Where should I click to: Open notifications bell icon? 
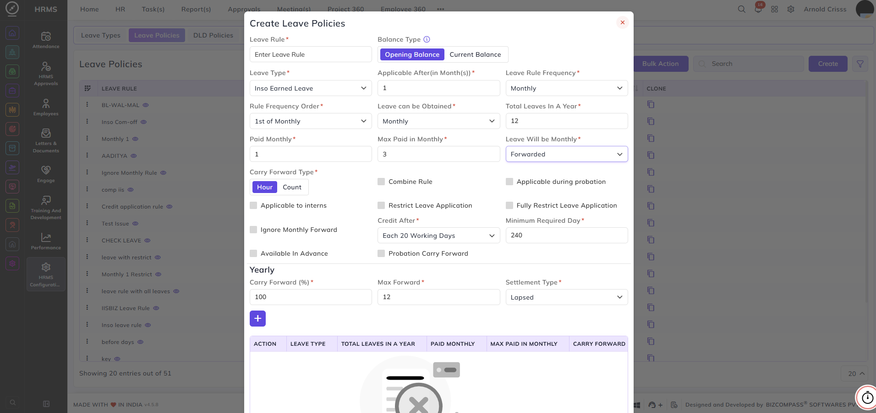tap(758, 9)
